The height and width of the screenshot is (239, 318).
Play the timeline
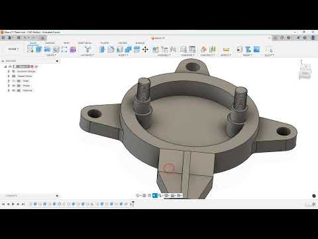pyautogui.click(x=13, y=204)
